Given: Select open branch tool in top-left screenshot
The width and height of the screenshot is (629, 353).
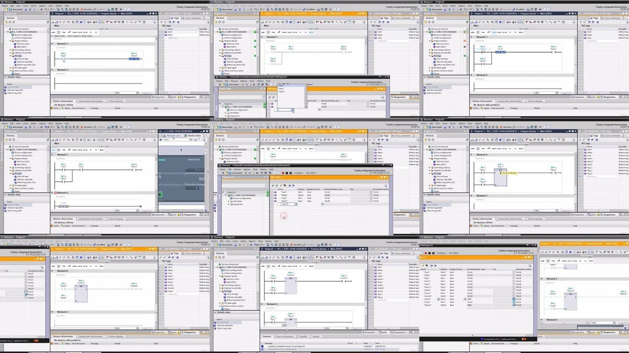Looking at the screenshot, I should 64,32.
